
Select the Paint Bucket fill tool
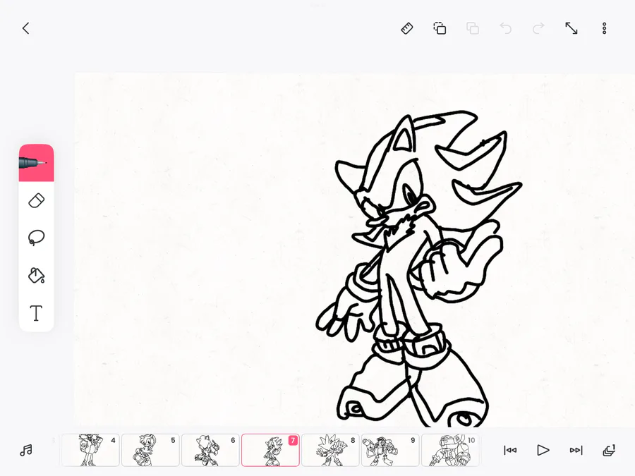[37, 275]
